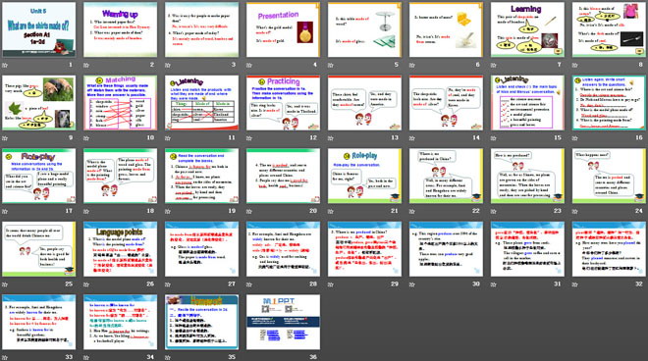Select the final 1PPT slide thumbnail
This screenshot has width=648, height=361.
click(x=283, y=322)
